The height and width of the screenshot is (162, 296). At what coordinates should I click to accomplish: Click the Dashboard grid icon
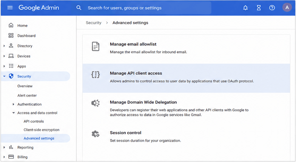click(x=11, y=35)
